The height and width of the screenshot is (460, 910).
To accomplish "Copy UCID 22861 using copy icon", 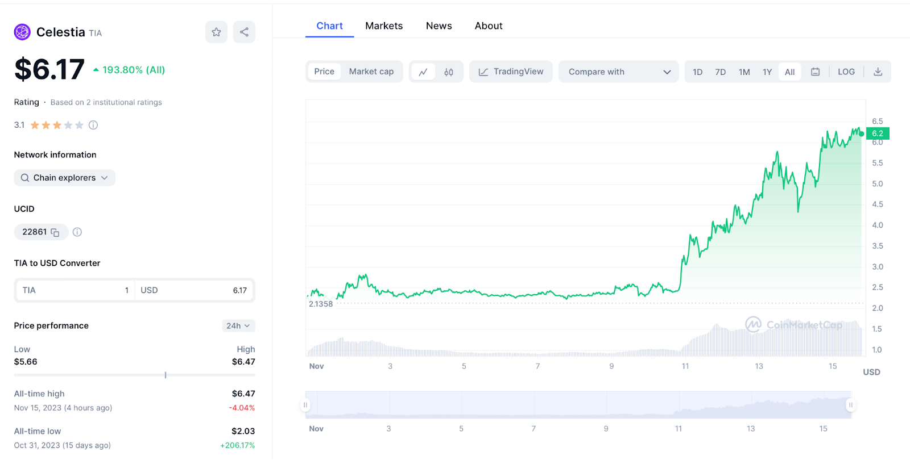I will click(55, 232).
